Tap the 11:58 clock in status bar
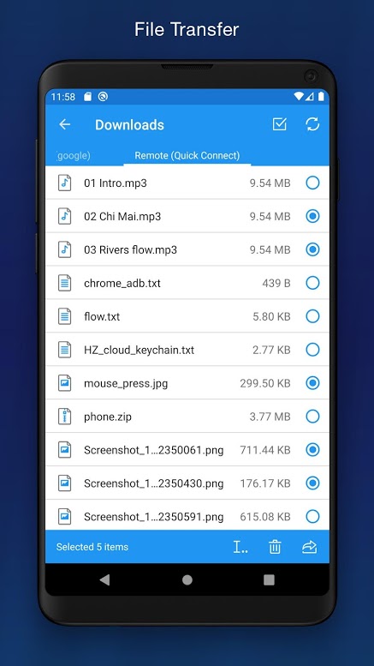The image size is (374, 666). (x=62, y=97)
